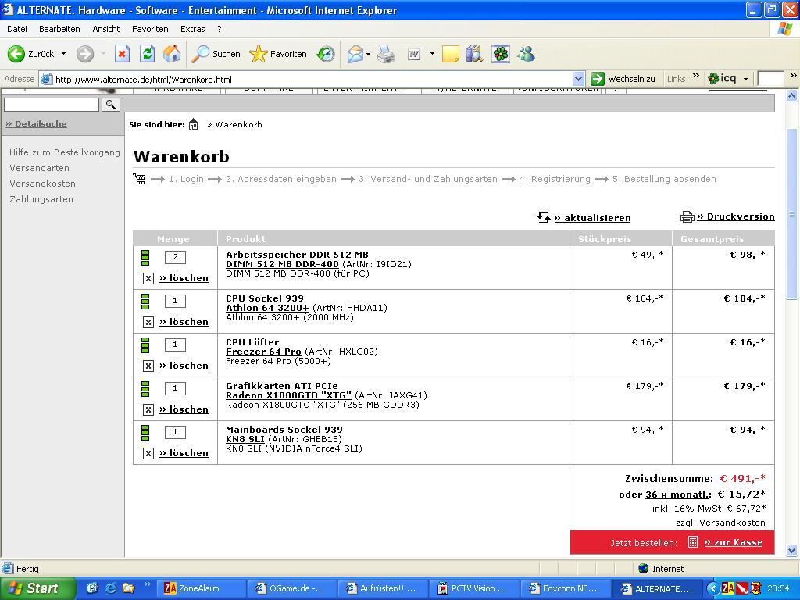The image size is (800, 600).
Task: Open Hilfe zum Bestellvorgang sidebar link
Action: (65, 152)
